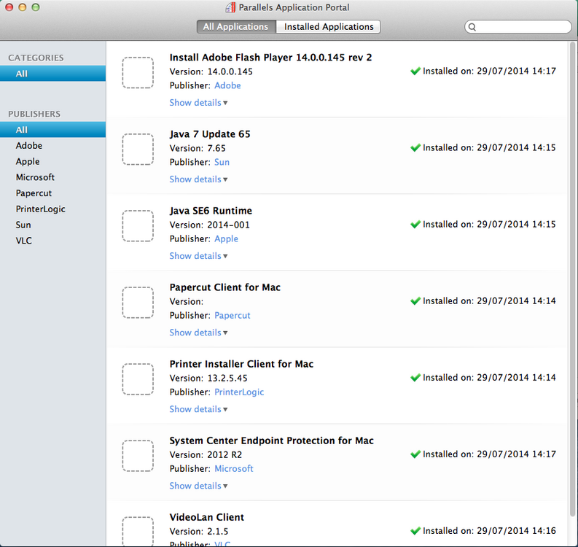Click the System Center Endpoint Protection icon

pyautogui.click(x=138, y=456)
